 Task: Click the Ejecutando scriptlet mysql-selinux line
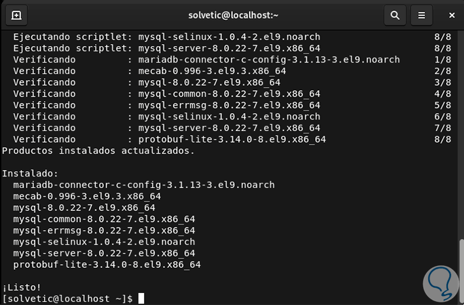pos(166,36)
